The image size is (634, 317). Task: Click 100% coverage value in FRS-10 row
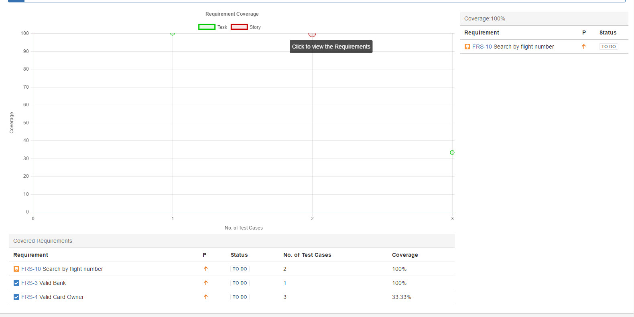pyautogui.click(x=399, y=269)
